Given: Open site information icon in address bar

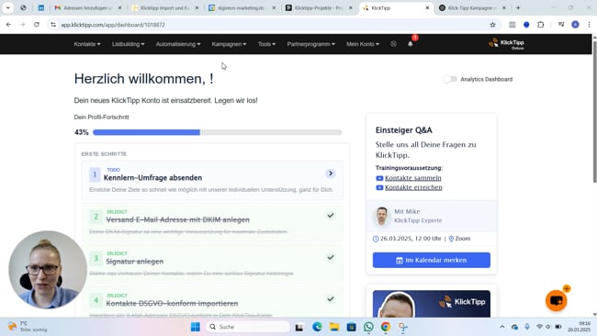Looking at the screenshot, I should point(53,25).
